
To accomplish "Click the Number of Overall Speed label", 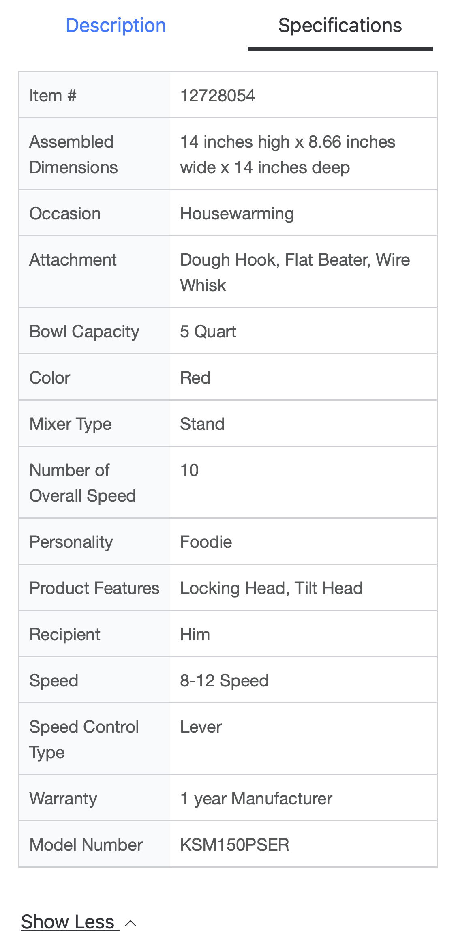I will (x=82, y=483).
